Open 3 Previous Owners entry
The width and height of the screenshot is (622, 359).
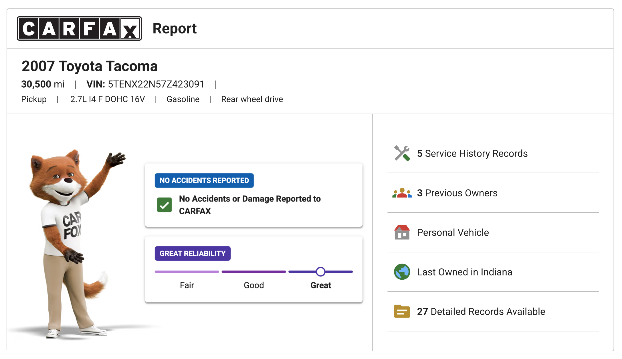[457, 193]
